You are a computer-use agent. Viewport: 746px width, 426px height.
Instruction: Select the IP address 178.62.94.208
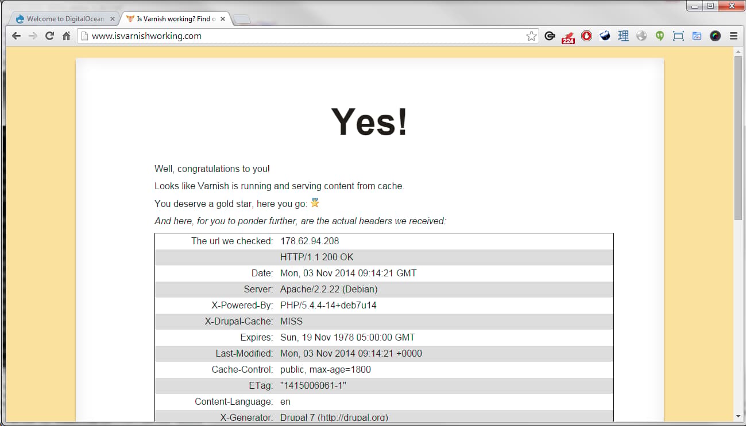tap(310, 241)
